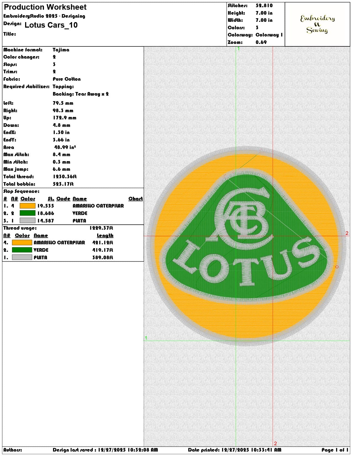This screenshot has height=456, width=352.
Task: Click the stitches value 52.810
Action: (264, 6)
